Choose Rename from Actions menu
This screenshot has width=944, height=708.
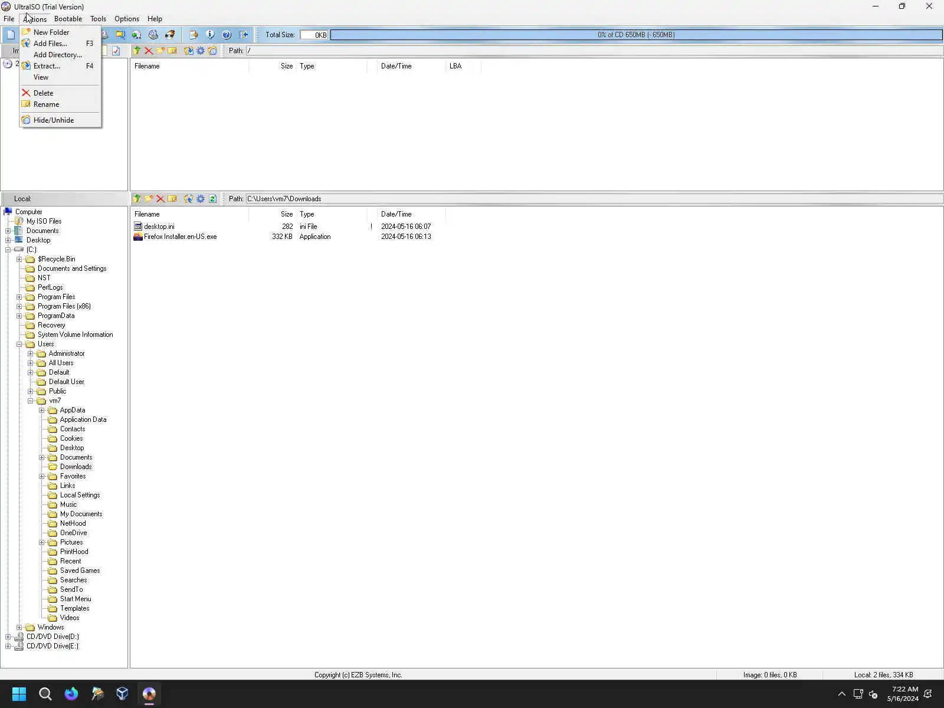(60, 104)
